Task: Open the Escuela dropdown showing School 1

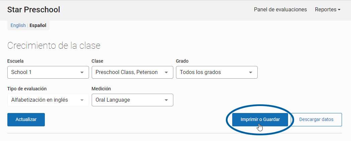Action: coord(48,72)
